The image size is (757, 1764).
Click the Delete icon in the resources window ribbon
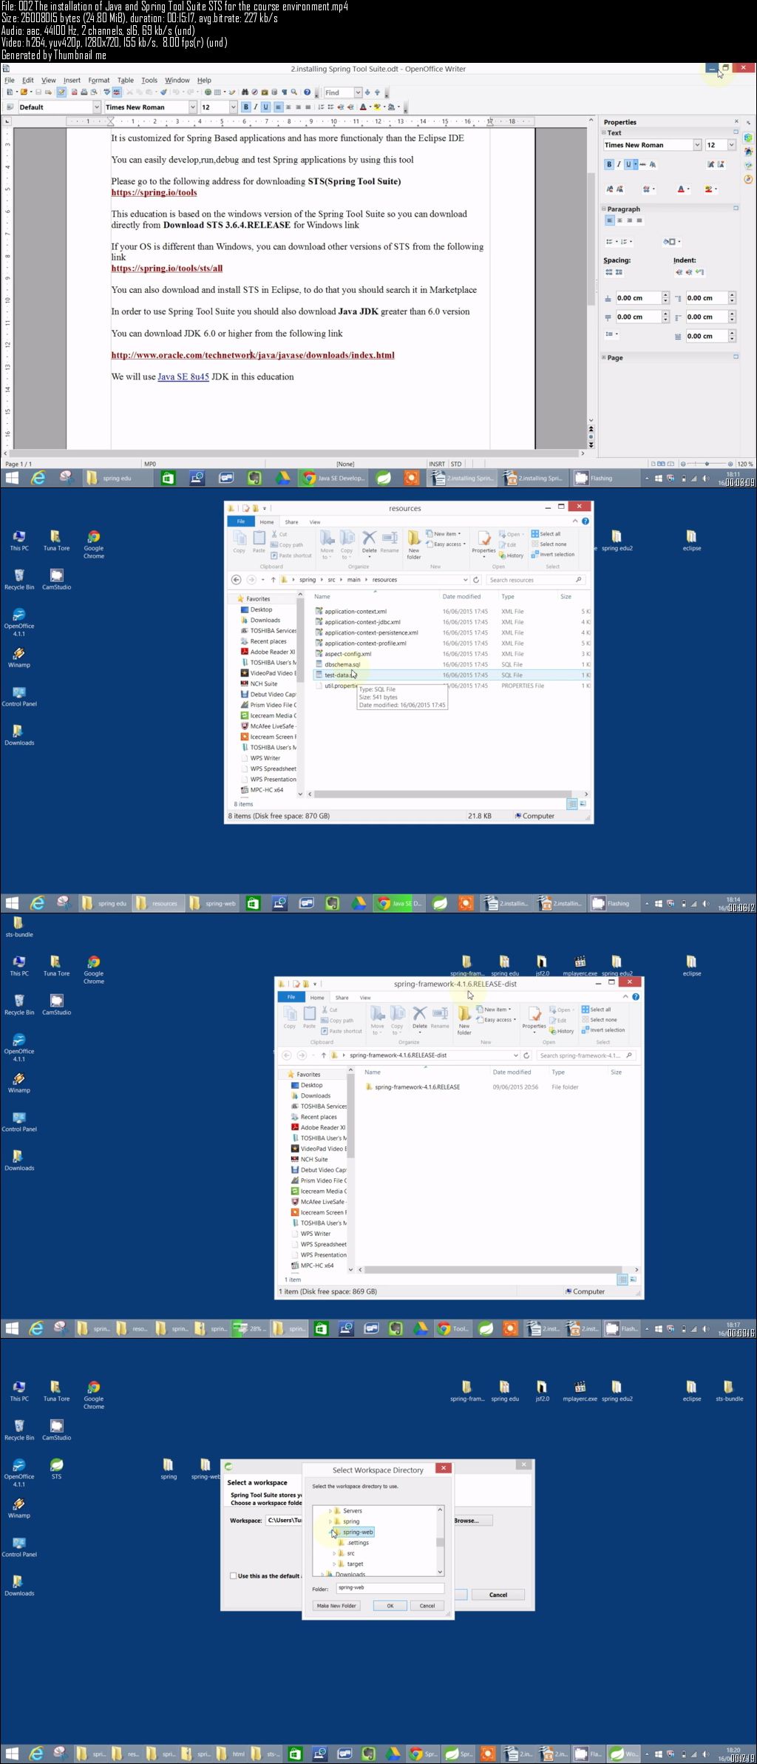coord(369,541)
